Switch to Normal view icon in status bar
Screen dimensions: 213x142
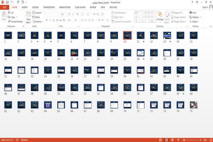tap(160, 140)
